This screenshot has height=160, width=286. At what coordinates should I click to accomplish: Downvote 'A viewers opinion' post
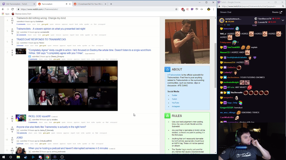pos(12,34)
